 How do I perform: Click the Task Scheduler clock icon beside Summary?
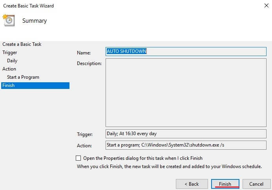pyautogui.click(x=9, y=20)
